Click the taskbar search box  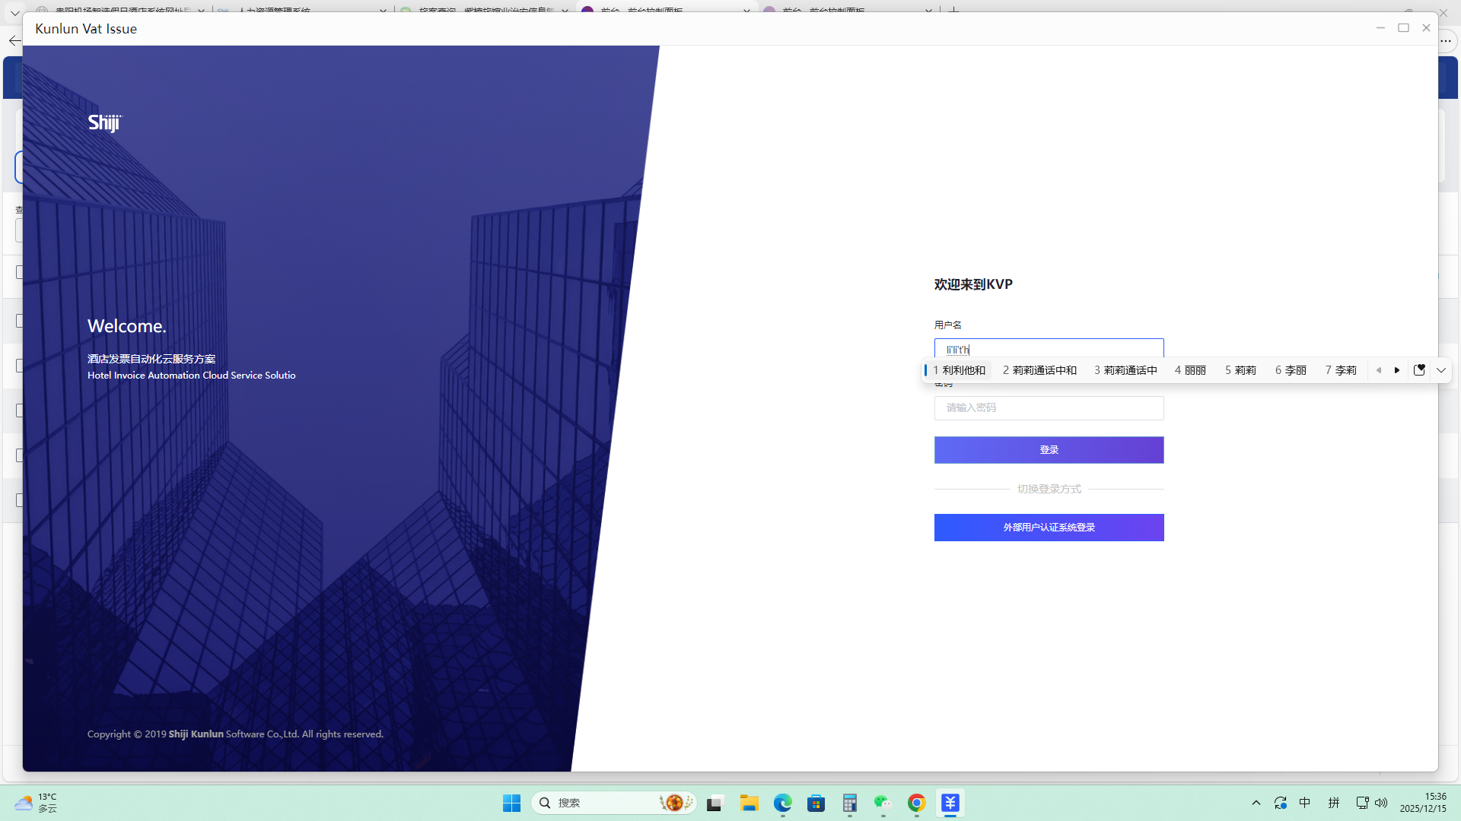(x=601, y=803)
